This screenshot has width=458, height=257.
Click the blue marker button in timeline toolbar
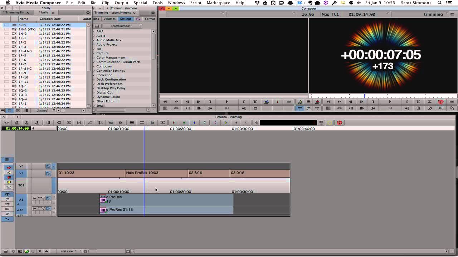(194, 122)
